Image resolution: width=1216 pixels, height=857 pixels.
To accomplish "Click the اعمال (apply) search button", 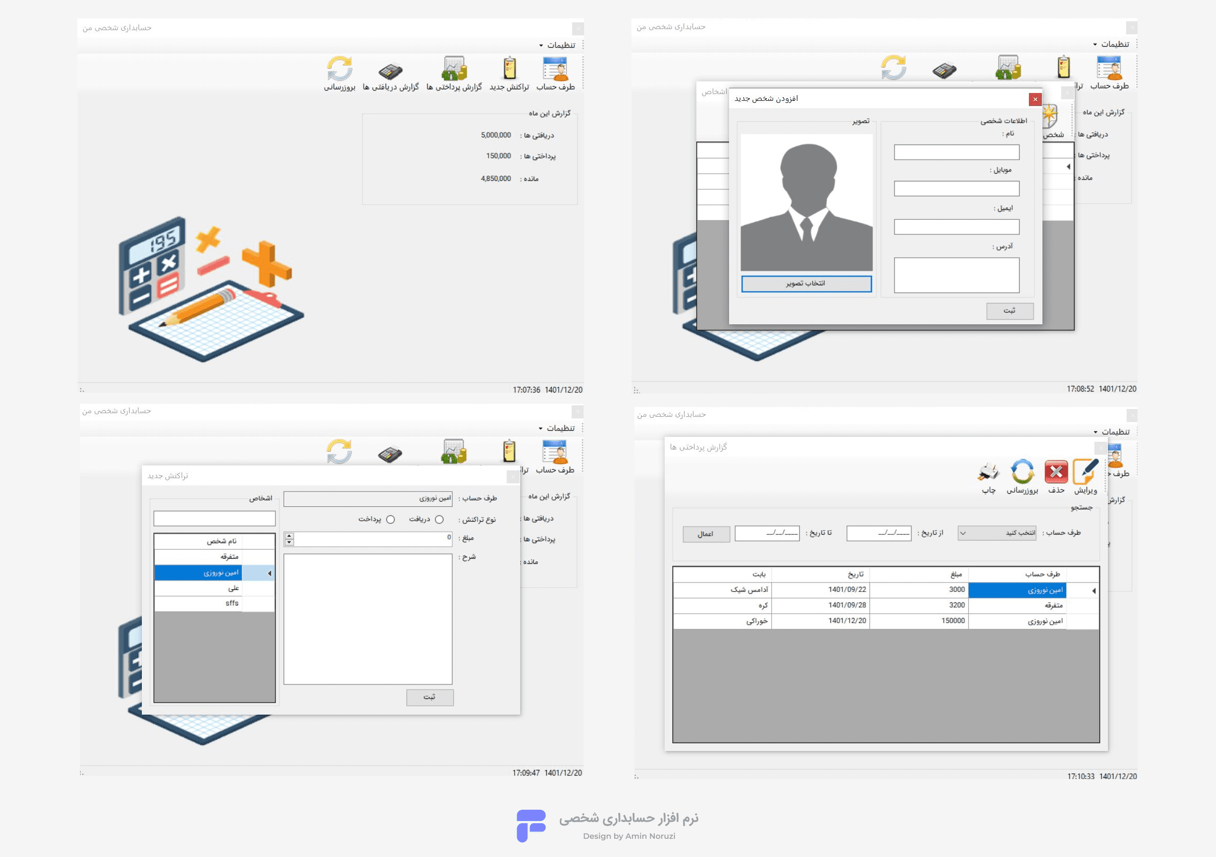I will point(706,534).
